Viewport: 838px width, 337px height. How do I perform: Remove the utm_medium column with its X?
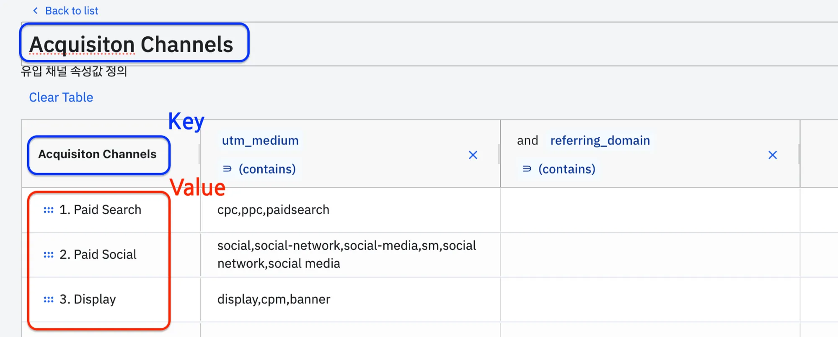[473, 155]
